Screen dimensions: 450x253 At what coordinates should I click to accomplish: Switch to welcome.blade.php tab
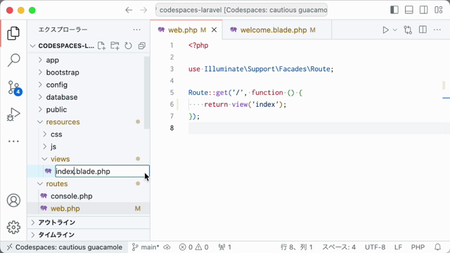pyautogui.click(x=273, y=30)
